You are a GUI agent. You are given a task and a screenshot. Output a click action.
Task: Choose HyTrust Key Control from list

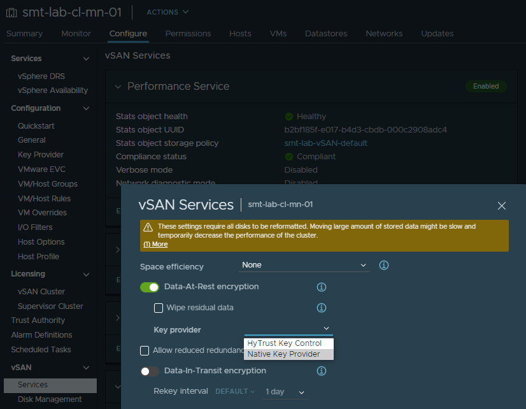(284, 343)
